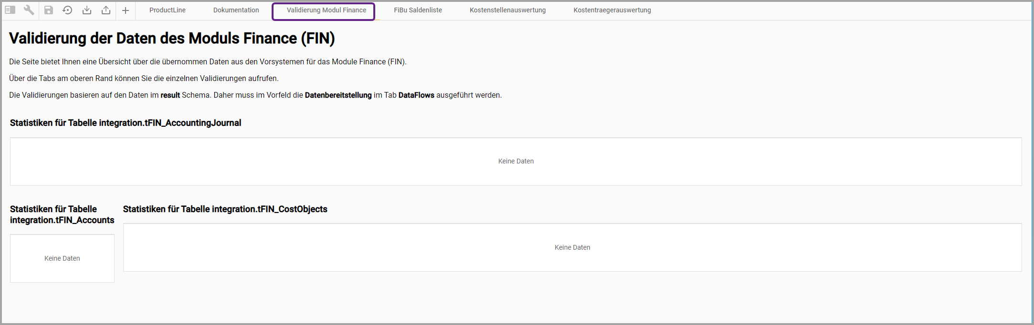Click the empty tFIN_CostObjects statistics table
This screenshot has height=325, width=1034.
click(572, 247)
